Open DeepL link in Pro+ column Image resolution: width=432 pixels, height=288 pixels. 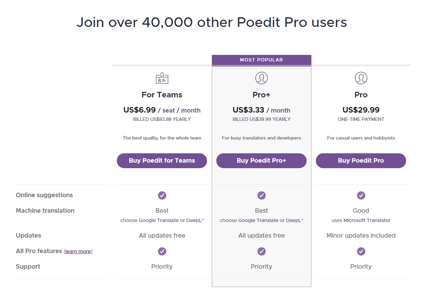(x=293, y=220)
